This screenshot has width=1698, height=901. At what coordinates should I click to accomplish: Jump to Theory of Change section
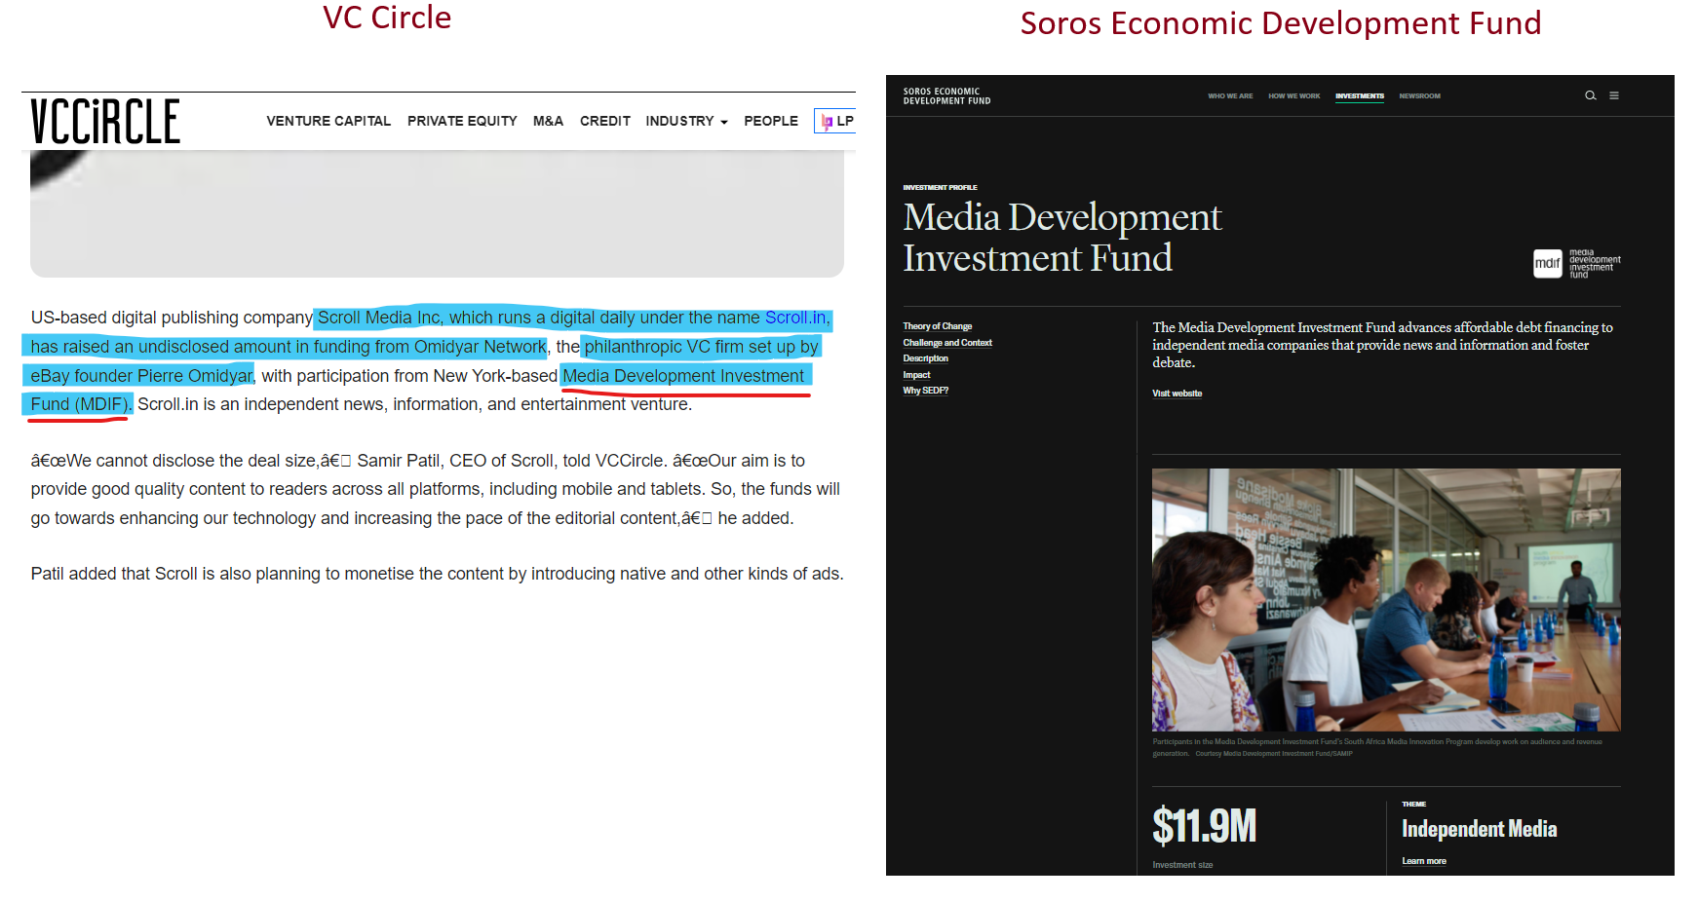point(937,326)
